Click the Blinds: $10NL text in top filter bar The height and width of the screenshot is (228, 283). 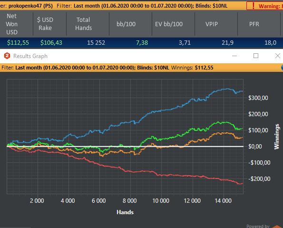(211, 6)
